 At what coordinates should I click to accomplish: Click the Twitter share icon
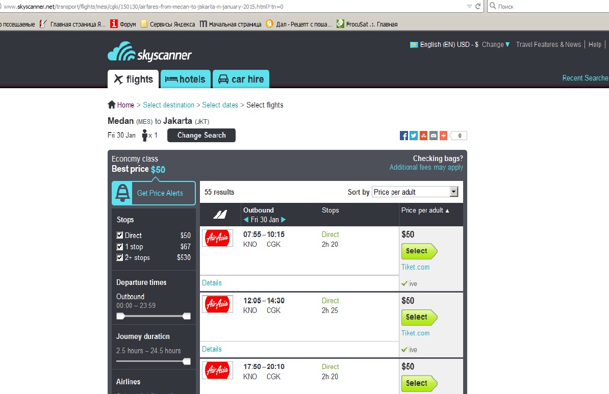pos(414,136)
